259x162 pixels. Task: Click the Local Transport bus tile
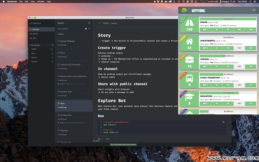click(189, 80)
